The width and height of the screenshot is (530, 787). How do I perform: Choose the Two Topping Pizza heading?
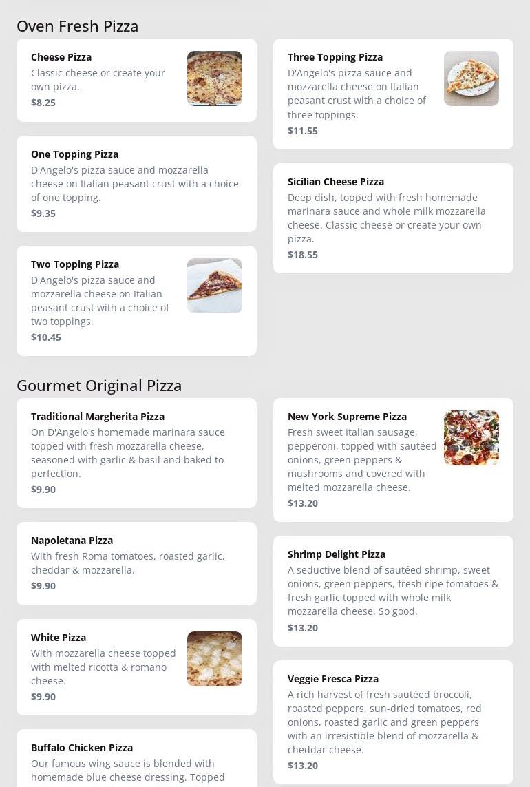75,264
